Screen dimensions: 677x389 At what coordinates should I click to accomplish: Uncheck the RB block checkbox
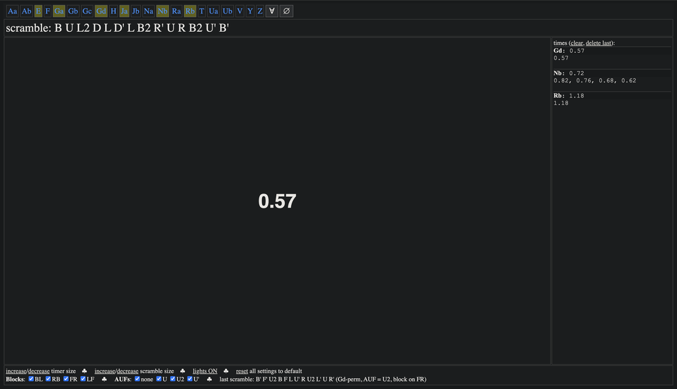(48, 379)
